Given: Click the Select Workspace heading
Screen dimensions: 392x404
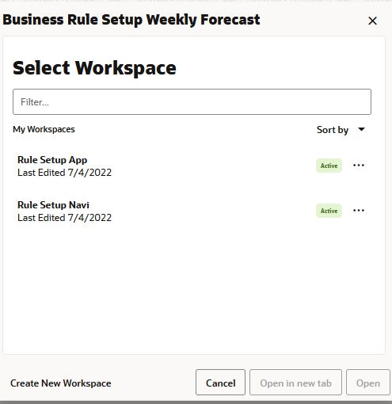Looking at the screenshot, I should click(x=94, y=68).
